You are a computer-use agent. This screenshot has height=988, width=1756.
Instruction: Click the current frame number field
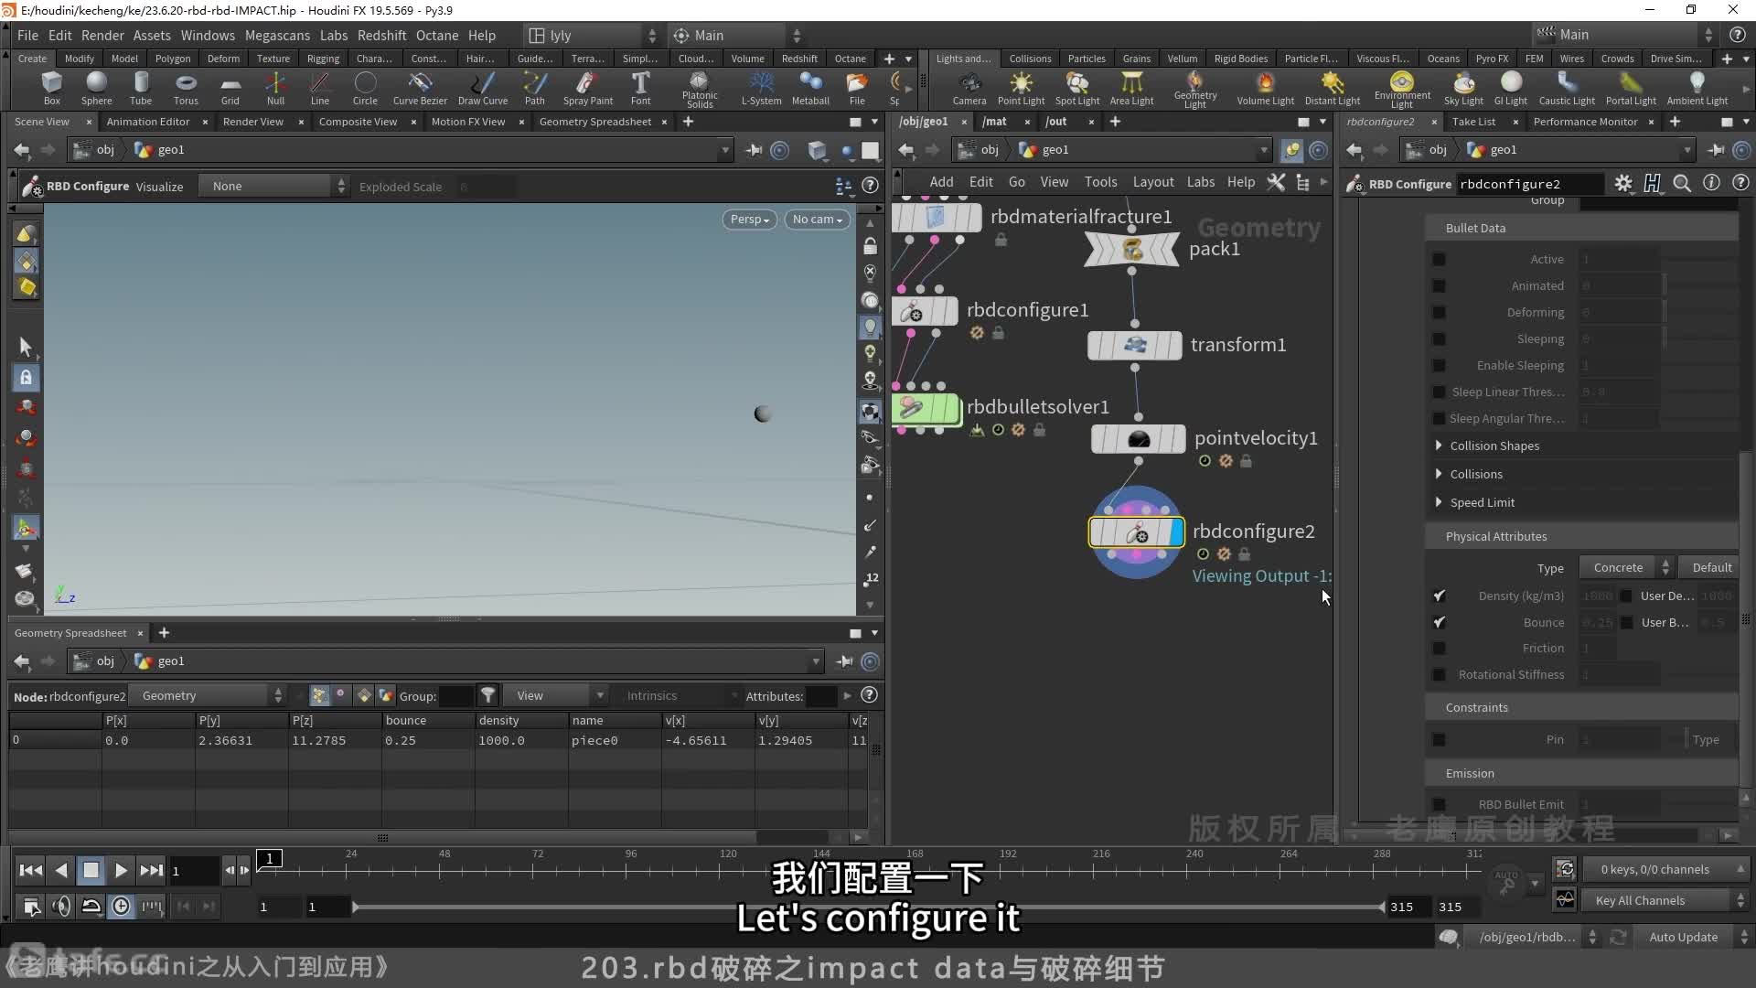click(x=195, y=871)
